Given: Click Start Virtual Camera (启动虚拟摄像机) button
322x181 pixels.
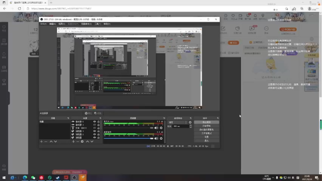Looking at the screenshot, I should point(206,130).
